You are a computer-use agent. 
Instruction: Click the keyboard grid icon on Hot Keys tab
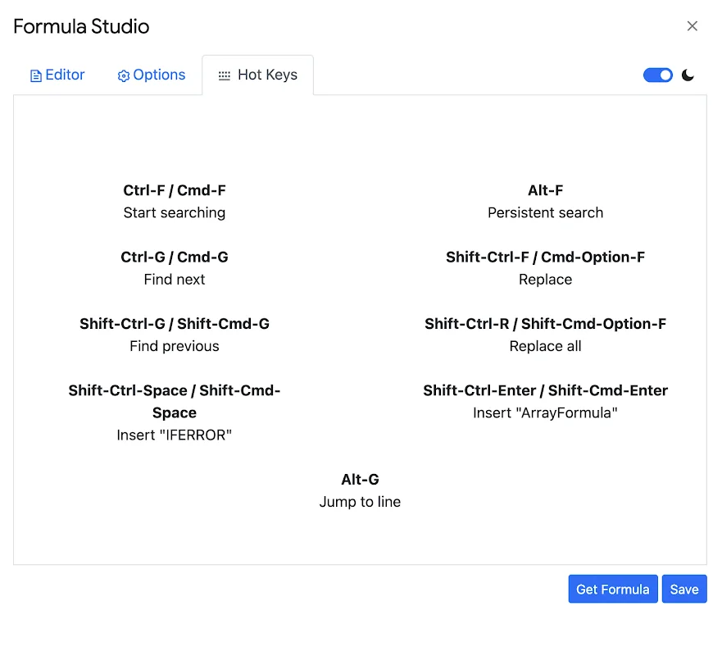[x=224, y=75]
